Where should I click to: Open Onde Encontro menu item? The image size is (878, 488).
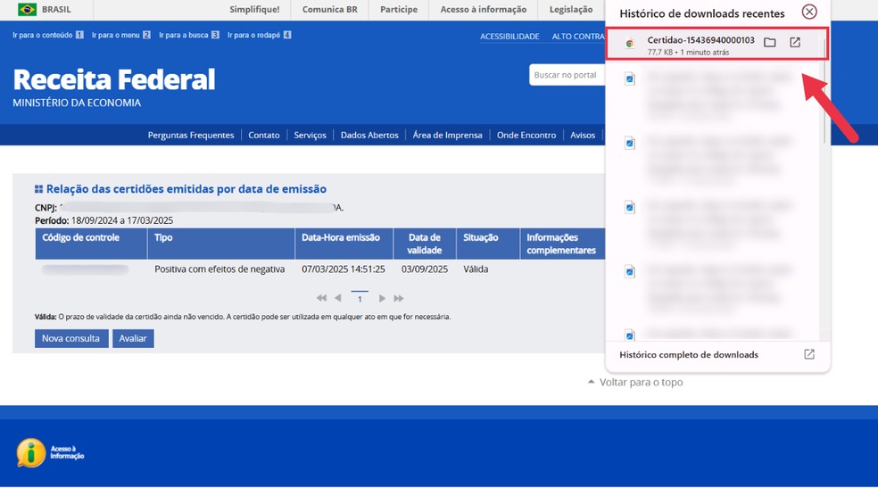click(x=526, y=135)
